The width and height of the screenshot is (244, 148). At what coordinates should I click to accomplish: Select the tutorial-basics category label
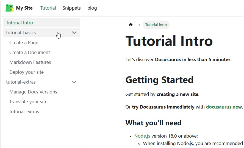[21, 33]
